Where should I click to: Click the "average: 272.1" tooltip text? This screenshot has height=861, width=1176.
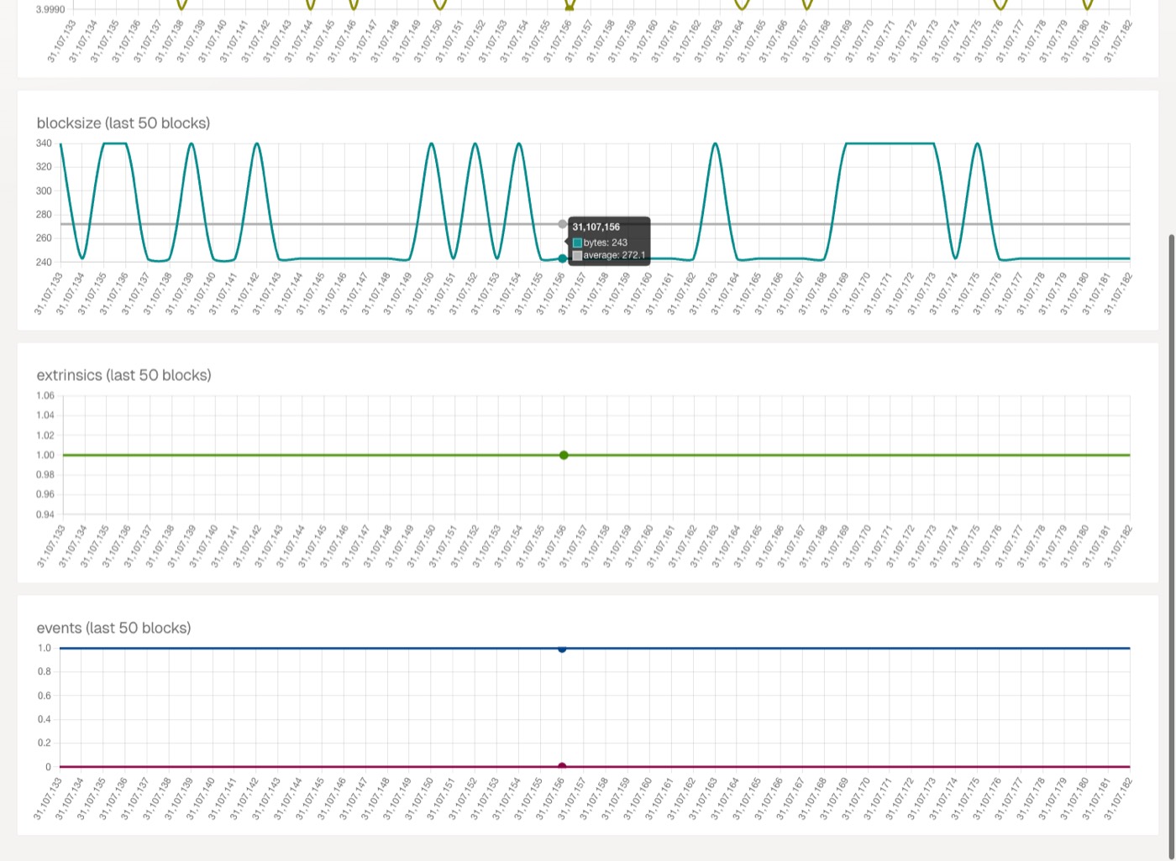pos(615,255)
